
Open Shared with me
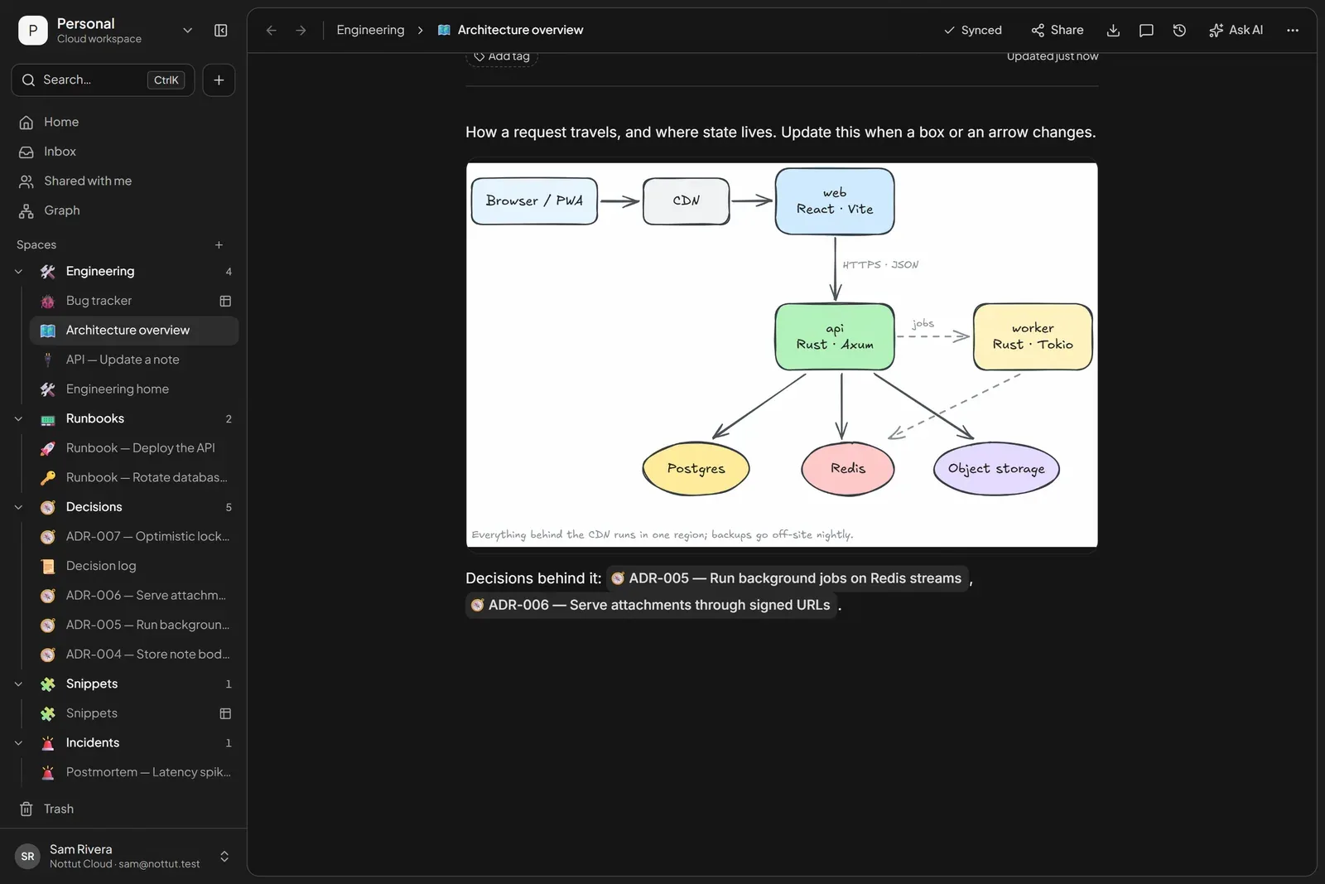[123, 181]
